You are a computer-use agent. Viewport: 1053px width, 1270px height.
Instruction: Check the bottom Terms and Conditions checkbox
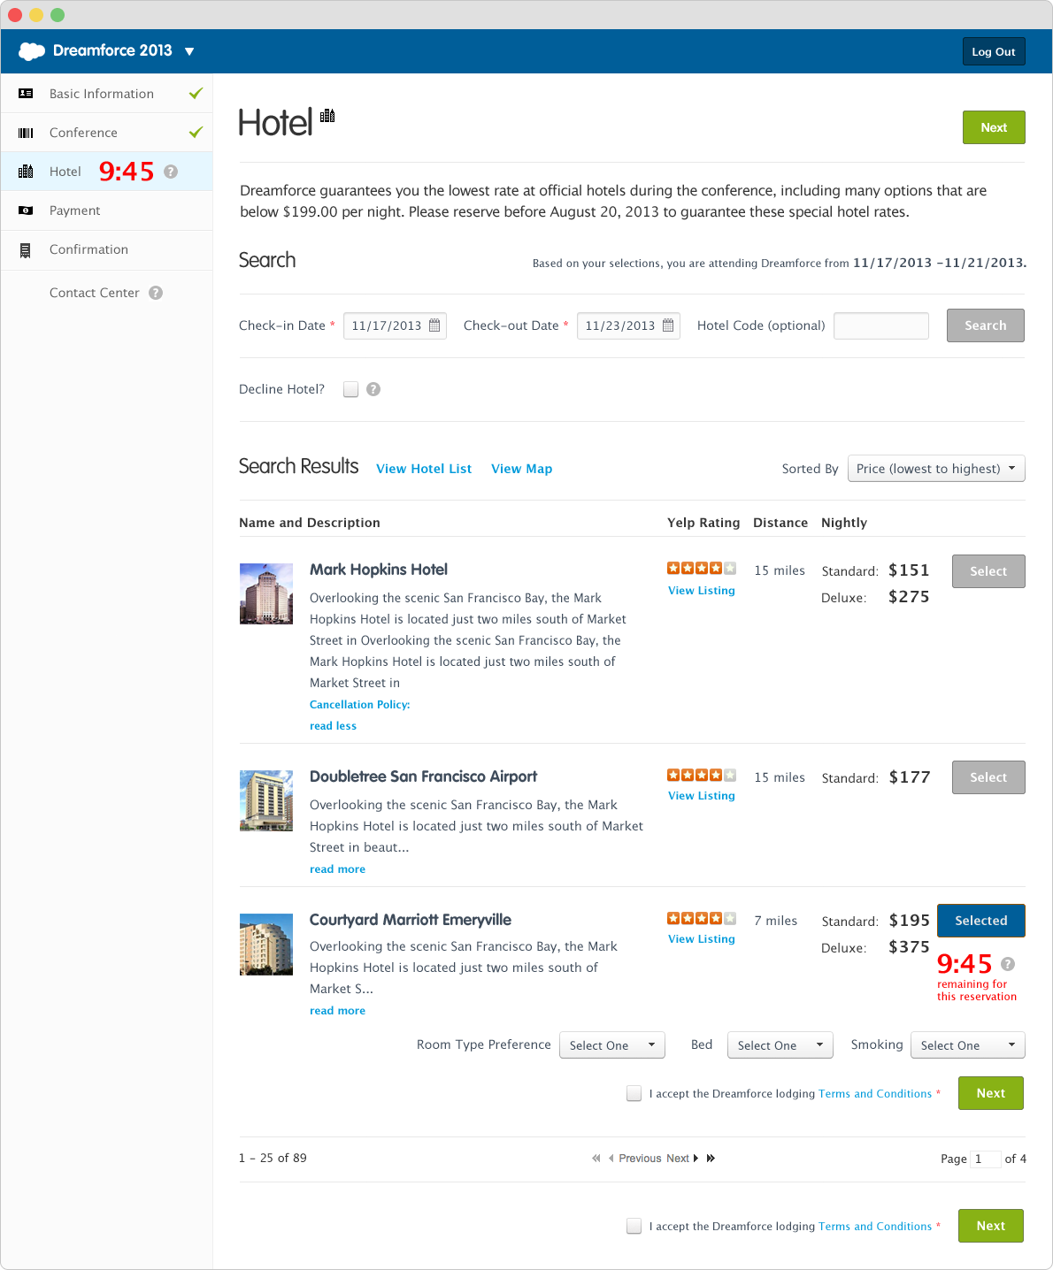(x=634, y=1226)
